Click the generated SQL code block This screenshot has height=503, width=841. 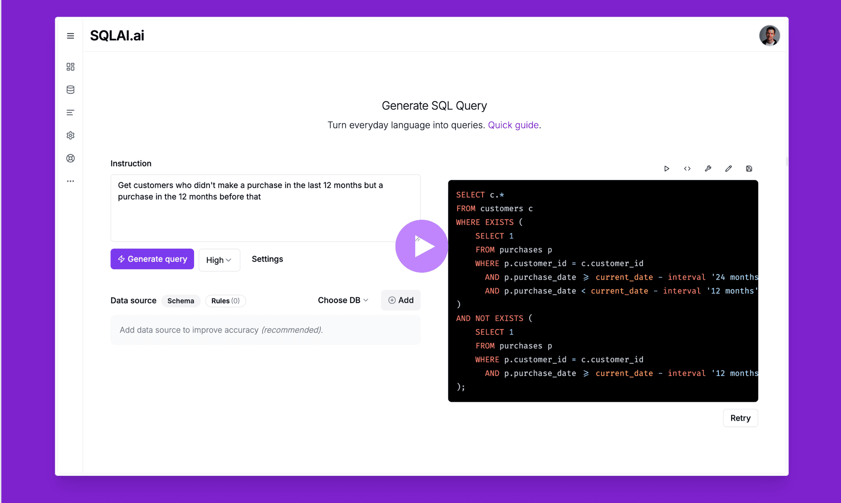(603, 291)
